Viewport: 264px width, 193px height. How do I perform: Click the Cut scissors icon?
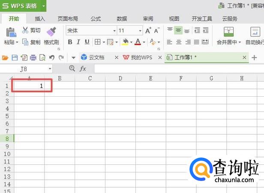pos(25,30)
